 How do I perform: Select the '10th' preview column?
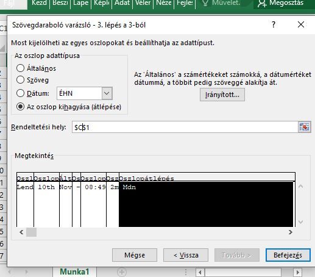46,200
